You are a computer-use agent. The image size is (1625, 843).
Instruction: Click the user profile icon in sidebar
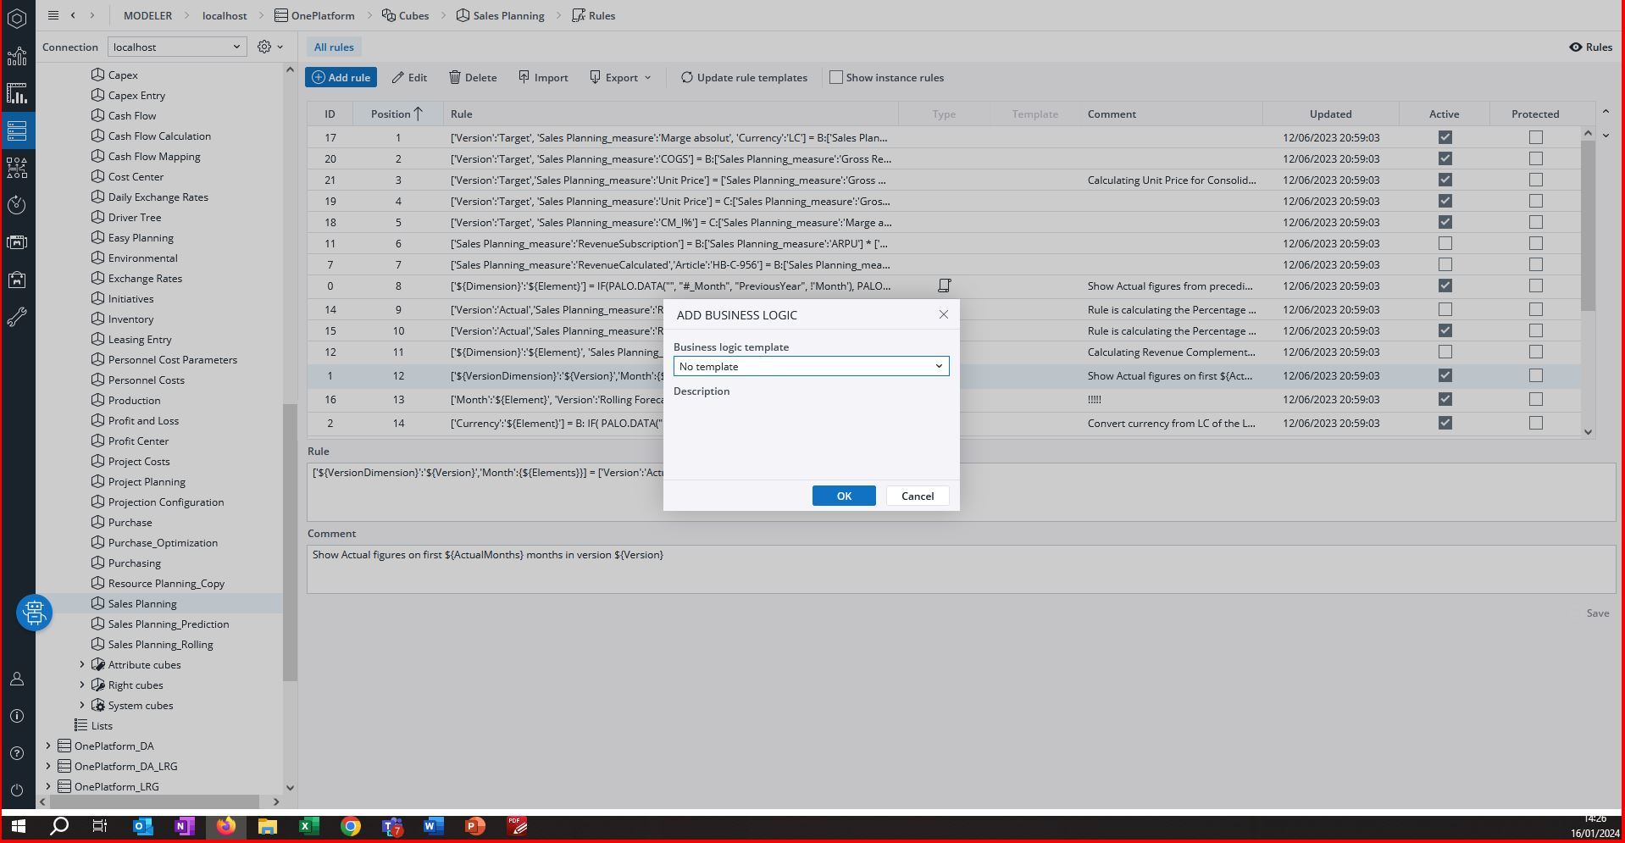pyautogui.click(x=17, y=679)
